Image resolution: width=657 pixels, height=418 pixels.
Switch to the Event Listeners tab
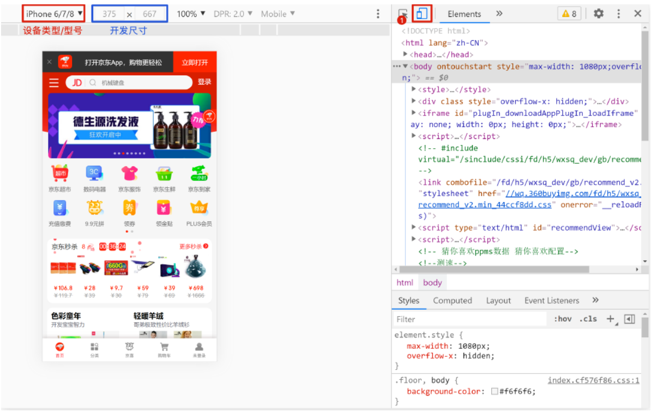552,300
